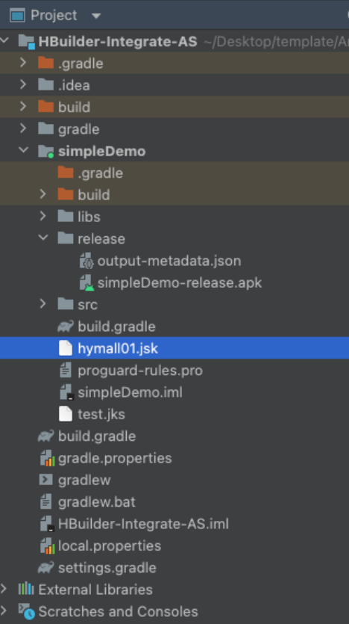Select the gradlew script icon
Screen dimensions: 349x624
click(45, 480)
